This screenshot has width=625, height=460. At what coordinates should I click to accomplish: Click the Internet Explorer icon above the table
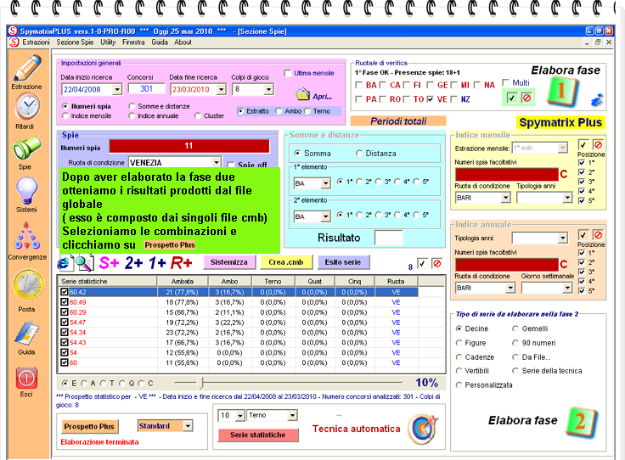64,263
